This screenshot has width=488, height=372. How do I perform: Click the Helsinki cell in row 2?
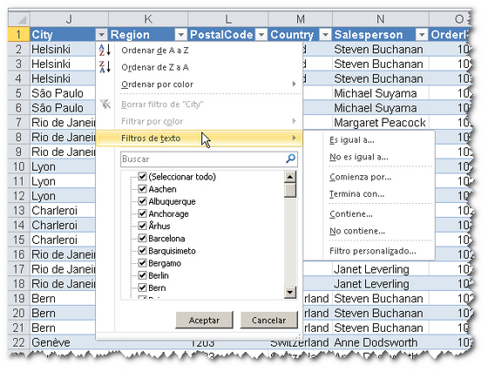coord(63,49)
